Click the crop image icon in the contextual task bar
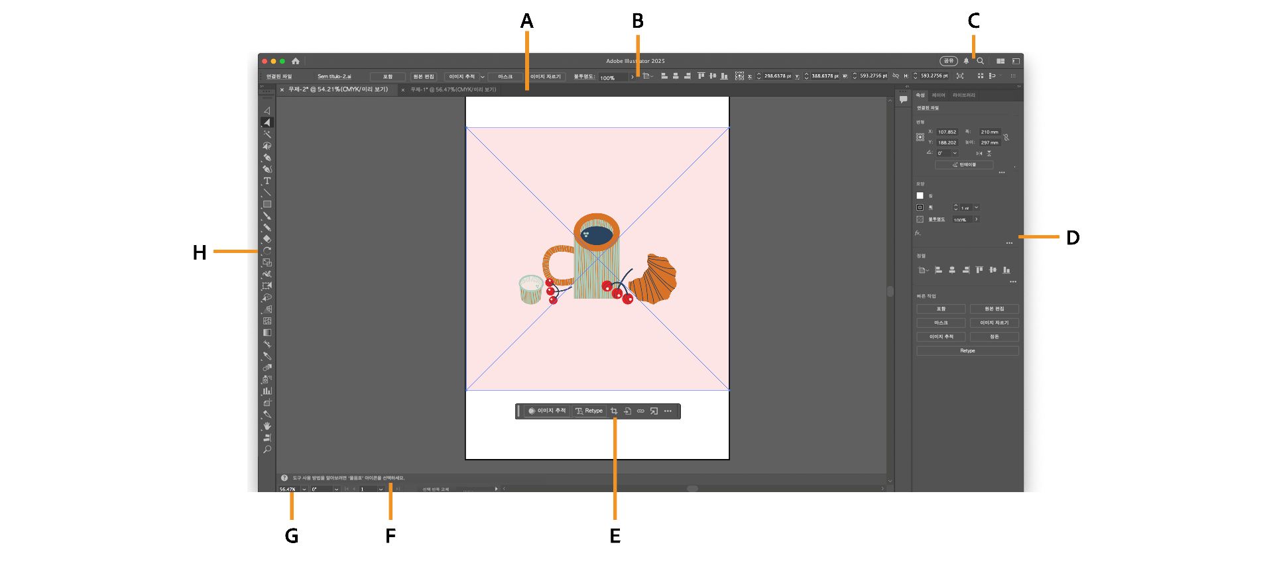This screenshot has width=1273, height=561. click(x=614, y=411)
